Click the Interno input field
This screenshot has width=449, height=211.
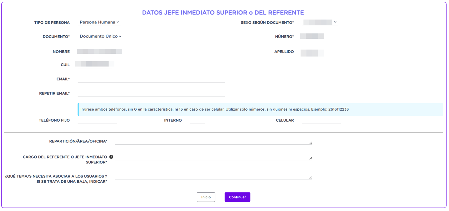coord(197,120)
